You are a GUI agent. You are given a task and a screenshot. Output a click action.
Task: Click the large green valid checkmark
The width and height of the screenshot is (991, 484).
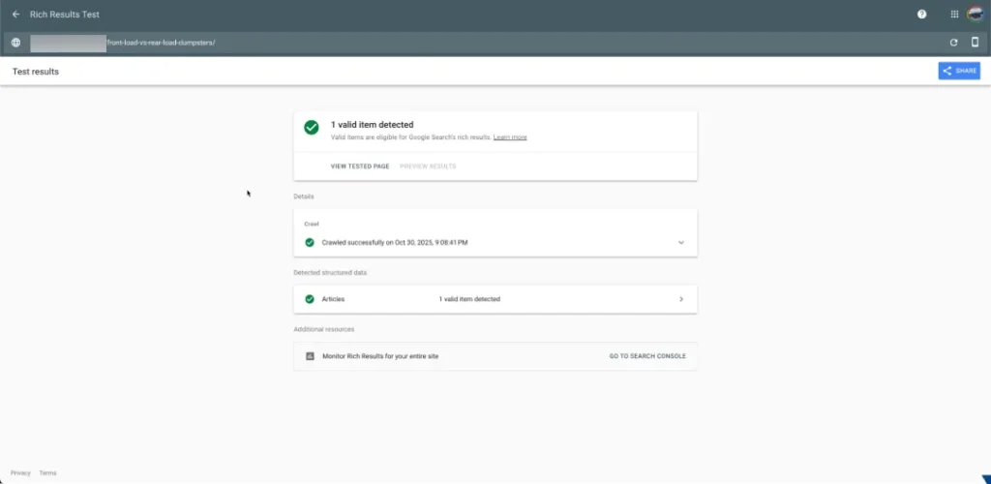coord(311,127)
